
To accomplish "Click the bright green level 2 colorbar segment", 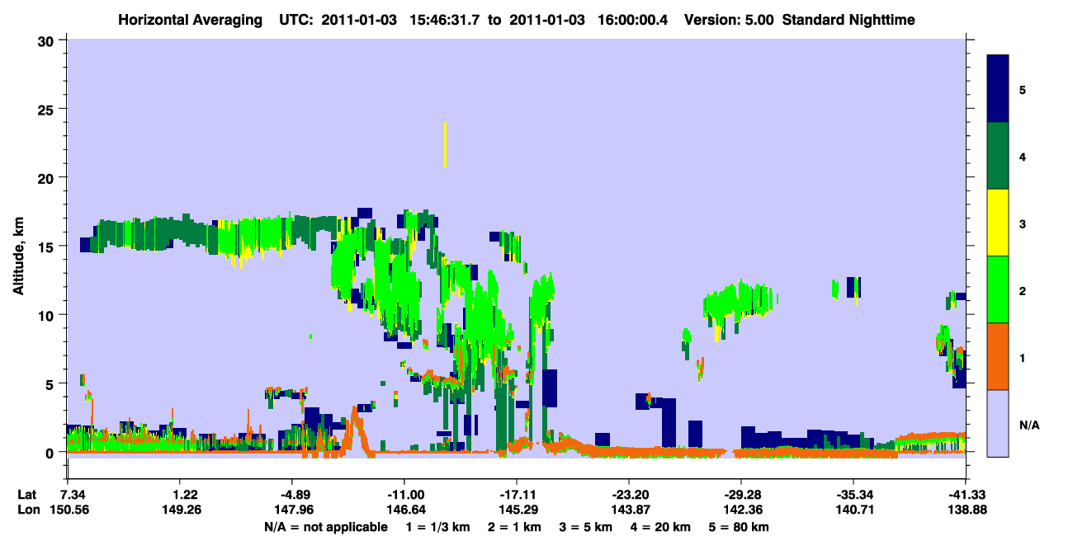I will coord(998,289).
